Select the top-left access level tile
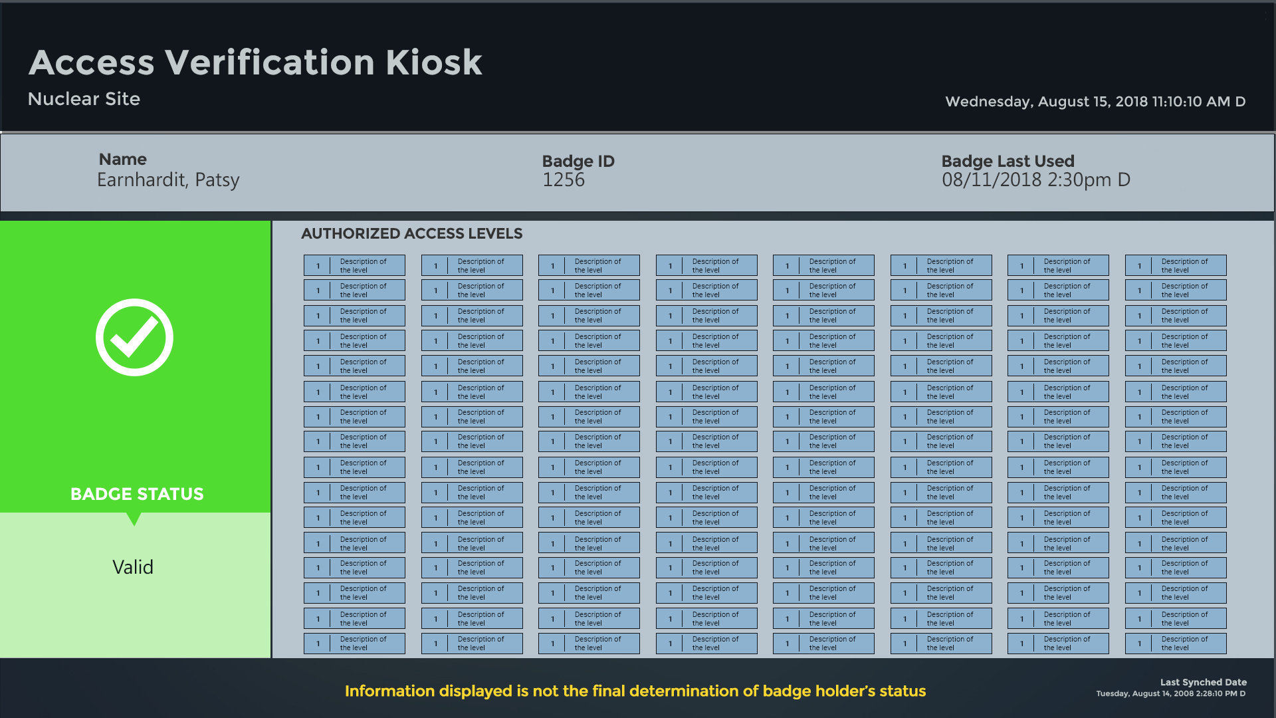 click(354, 265)
